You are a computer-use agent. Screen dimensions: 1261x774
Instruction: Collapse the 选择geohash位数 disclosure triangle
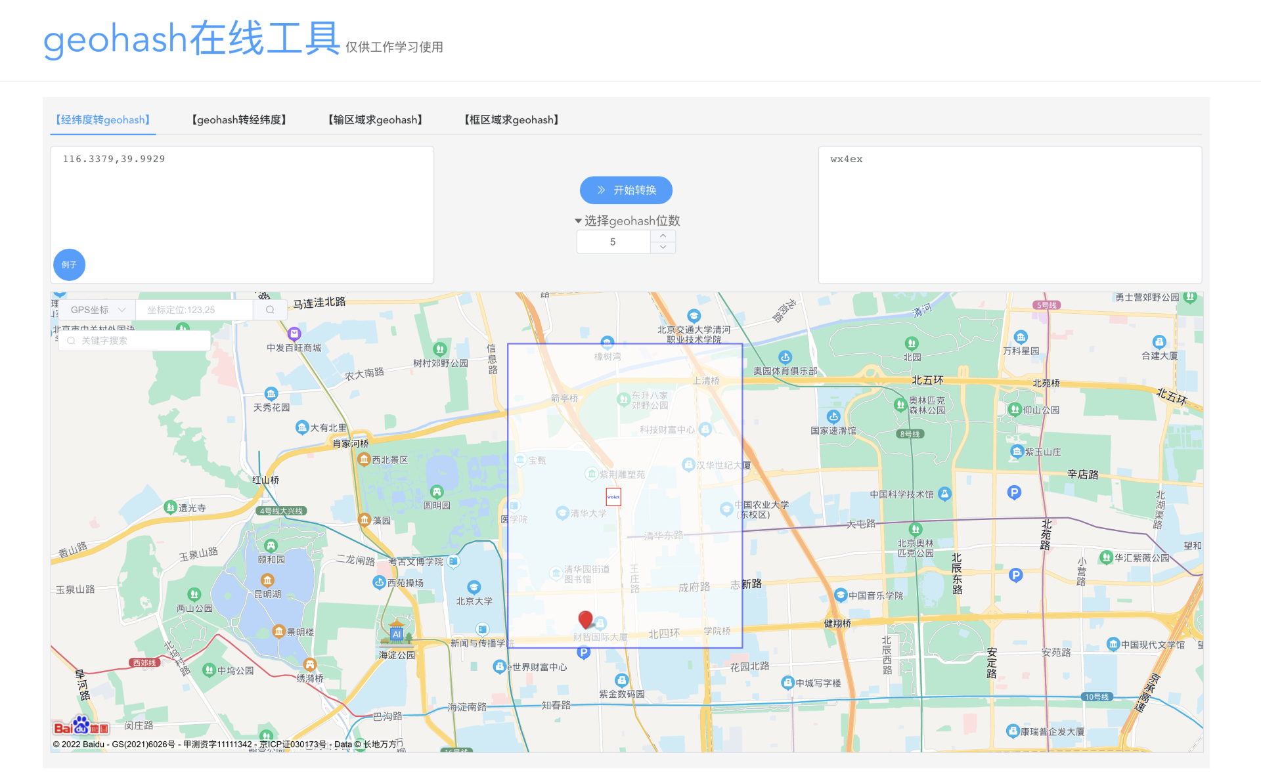578,221
